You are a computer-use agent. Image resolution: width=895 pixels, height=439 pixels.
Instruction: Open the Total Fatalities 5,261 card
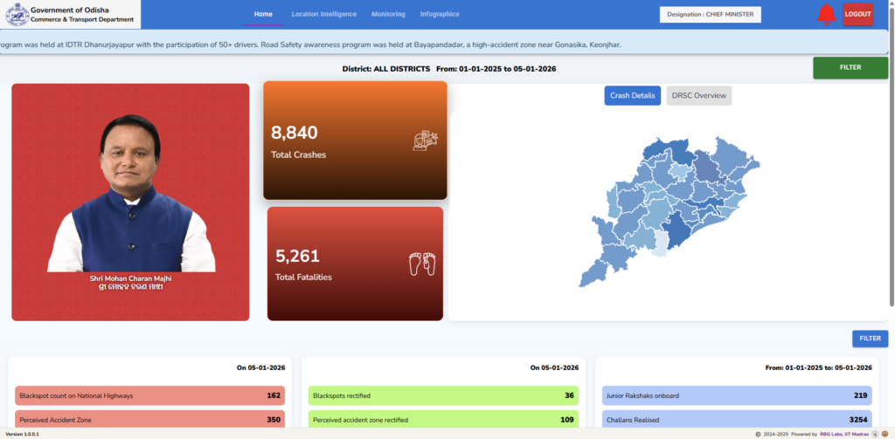(x=355, y=264)
